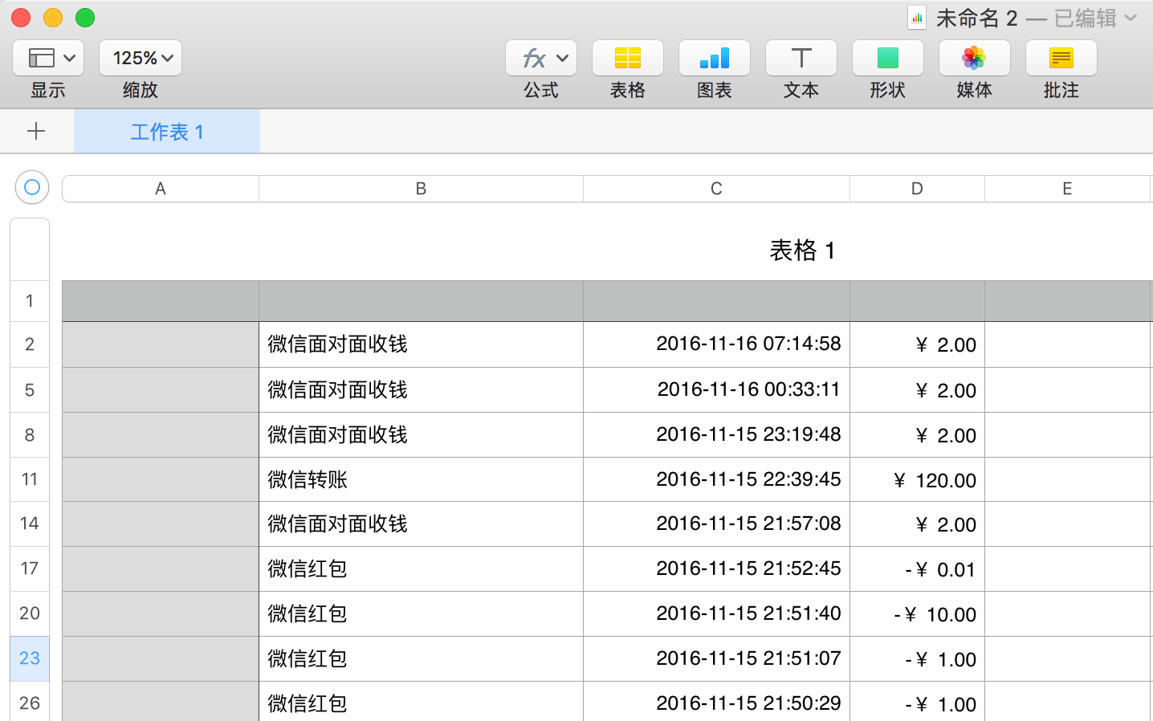The image size is (1153, 721).
Task: Select ¥ 2.00 cell in row 5
Action: coord(917,390)
